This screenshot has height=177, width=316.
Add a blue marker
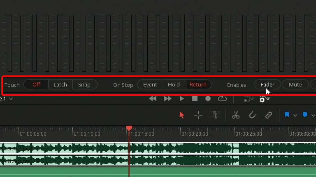click(x=305, y=115)
